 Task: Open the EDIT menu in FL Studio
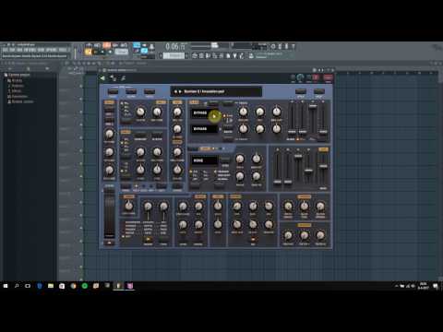pyautogui.click(x=13, y=50)
